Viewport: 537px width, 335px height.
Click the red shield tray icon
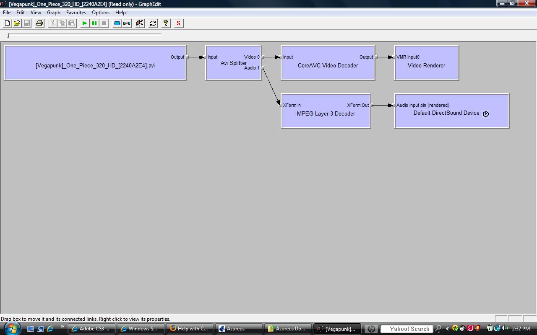click(477, 328)
